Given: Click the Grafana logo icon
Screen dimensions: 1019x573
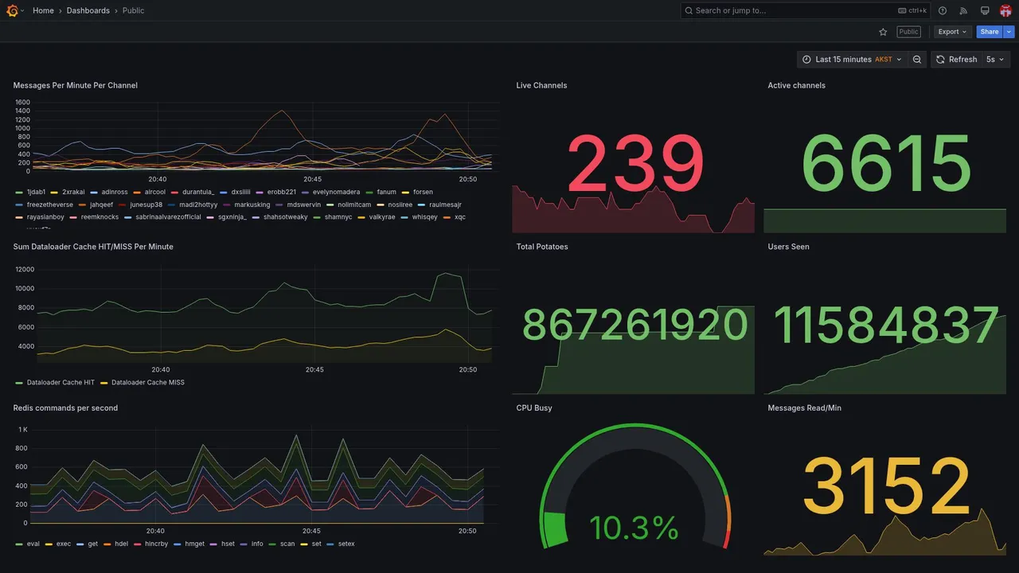Looking at the screenshot, I should click(x=12, y=10).
